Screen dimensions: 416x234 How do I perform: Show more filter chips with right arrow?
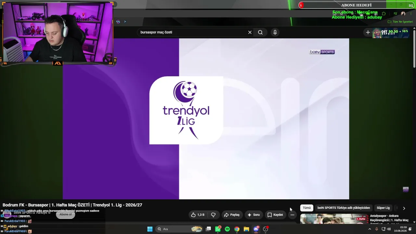pos(404,208)
